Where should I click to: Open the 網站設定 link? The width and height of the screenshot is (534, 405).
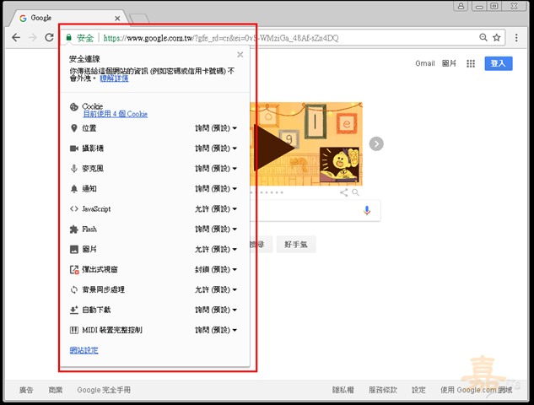(84, 350)
